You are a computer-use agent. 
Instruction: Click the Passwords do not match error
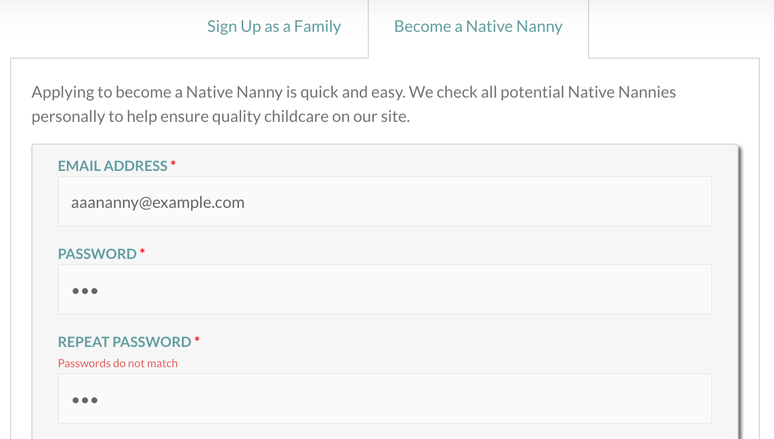118,363
